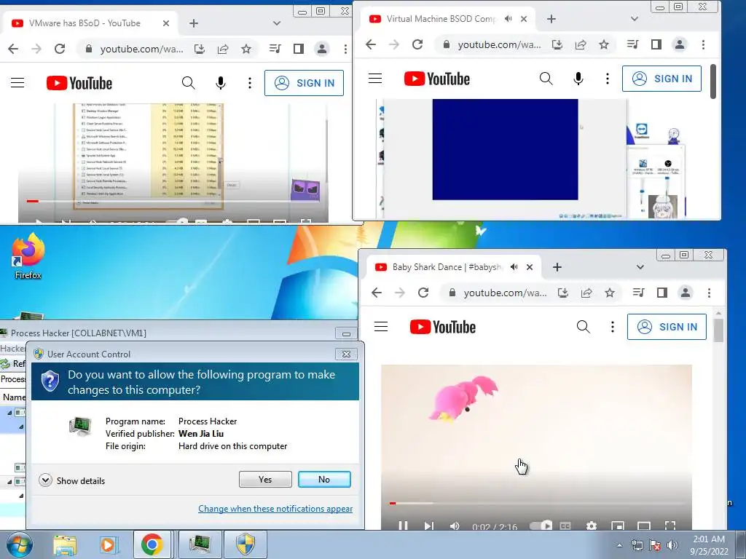Screen dimensions: 746x559
Task: Click the volume icon in system tray
Action: 672,544
